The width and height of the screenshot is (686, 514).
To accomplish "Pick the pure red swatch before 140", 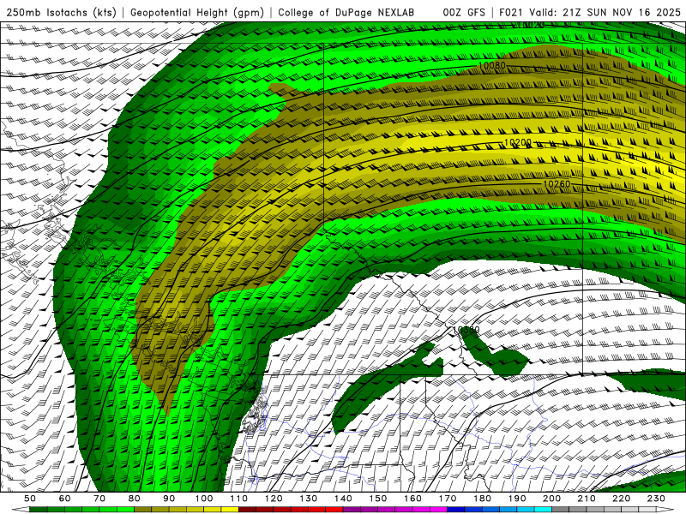I will click(334, 510).
